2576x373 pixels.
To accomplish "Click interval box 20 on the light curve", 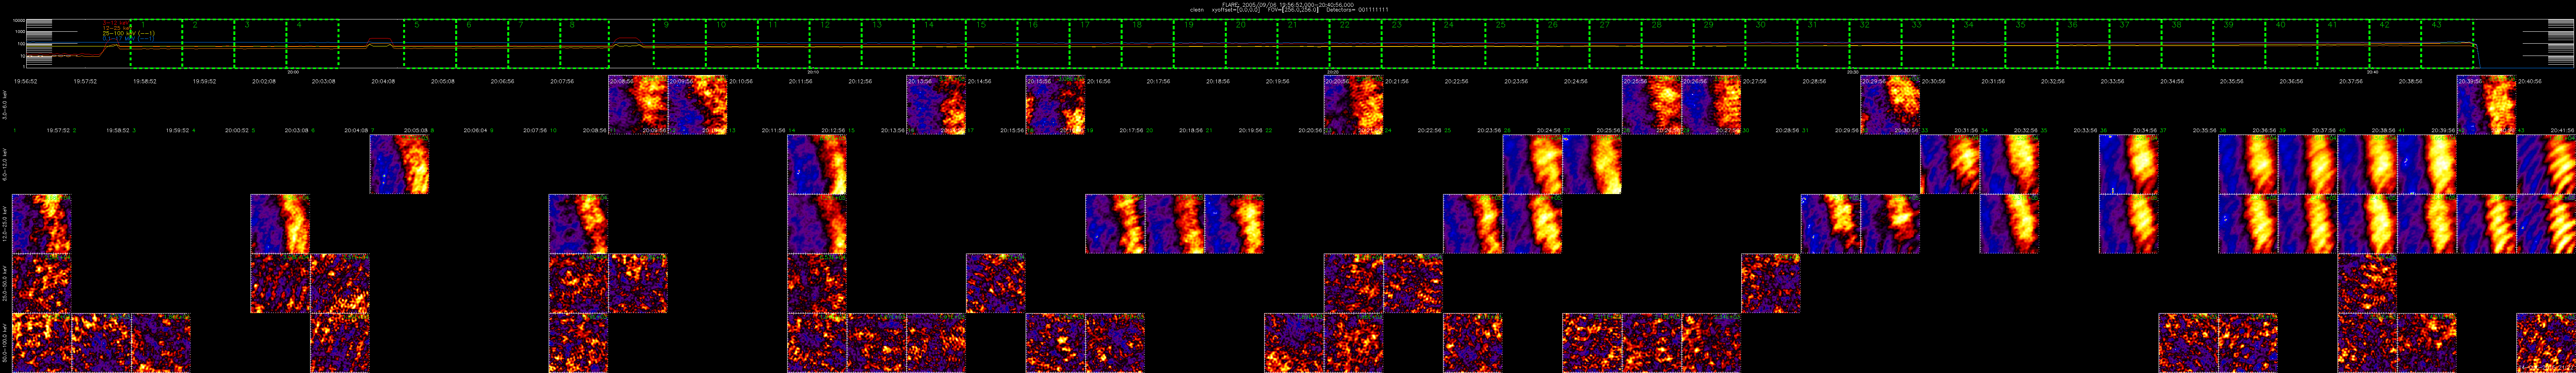I will coord(1251,44).
